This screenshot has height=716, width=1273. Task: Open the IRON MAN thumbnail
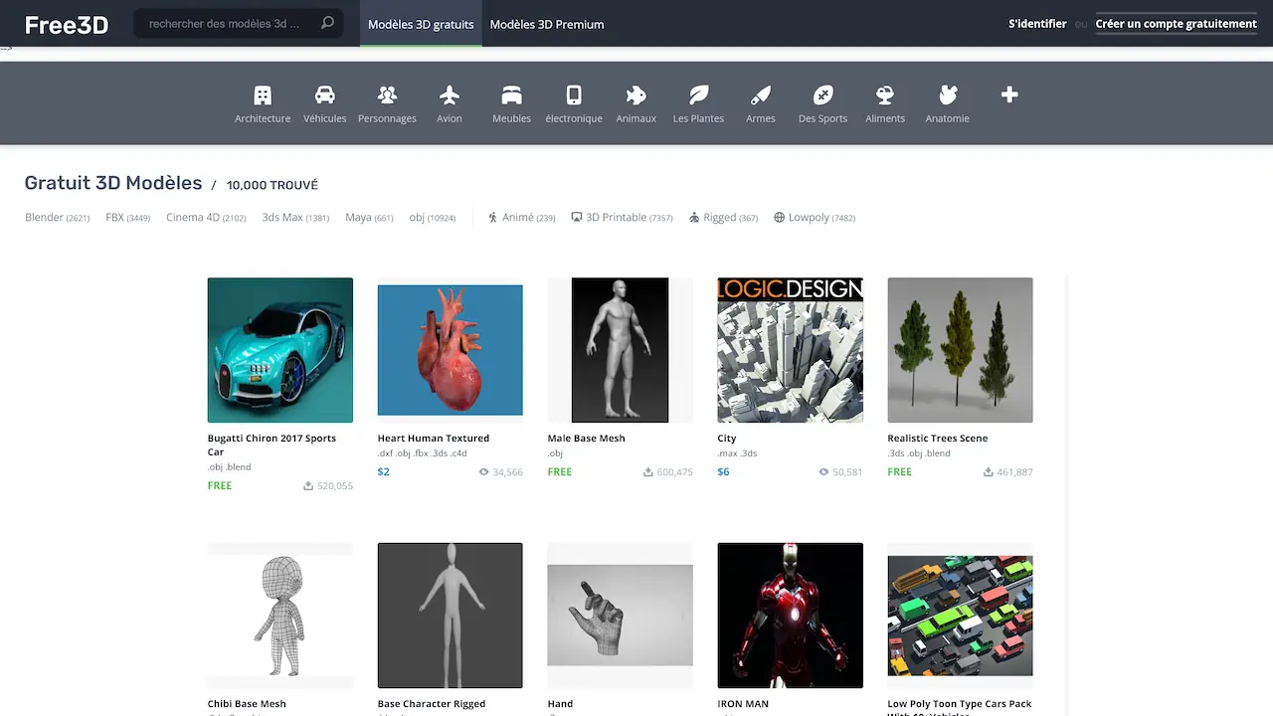[790, 616]
